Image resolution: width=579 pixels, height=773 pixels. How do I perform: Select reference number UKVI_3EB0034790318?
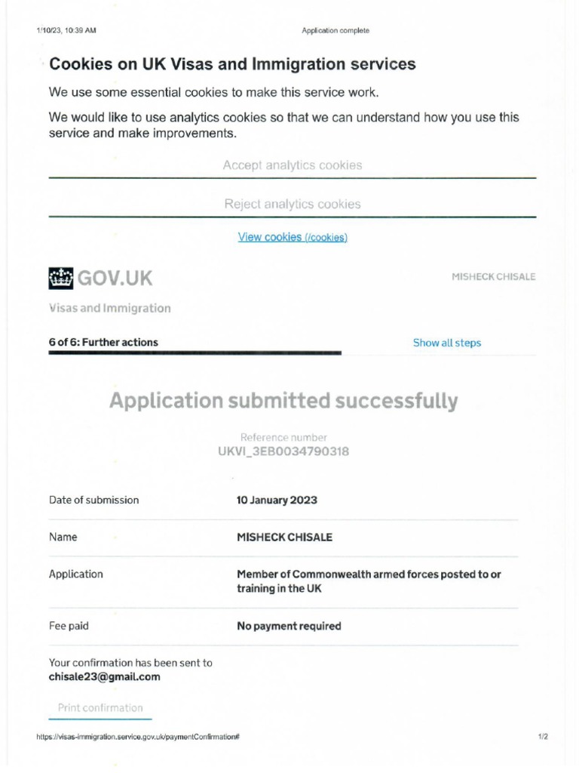click(x=283, y=452)
